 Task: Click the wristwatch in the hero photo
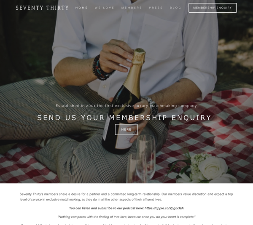coord(151,105)
